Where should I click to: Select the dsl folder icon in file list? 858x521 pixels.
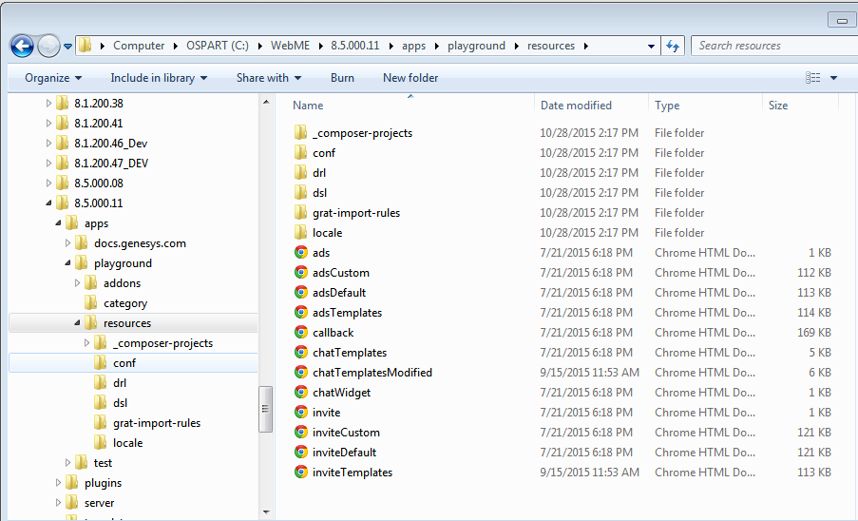[300, 193]
